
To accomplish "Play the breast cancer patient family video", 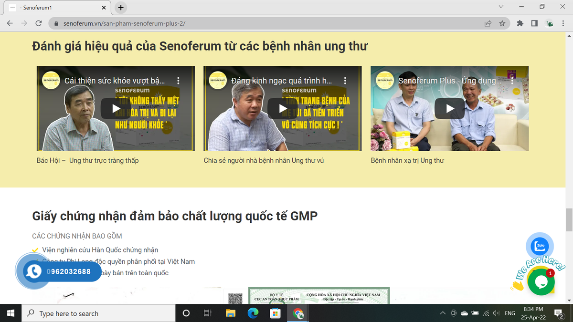I will [x=282, y=108].
